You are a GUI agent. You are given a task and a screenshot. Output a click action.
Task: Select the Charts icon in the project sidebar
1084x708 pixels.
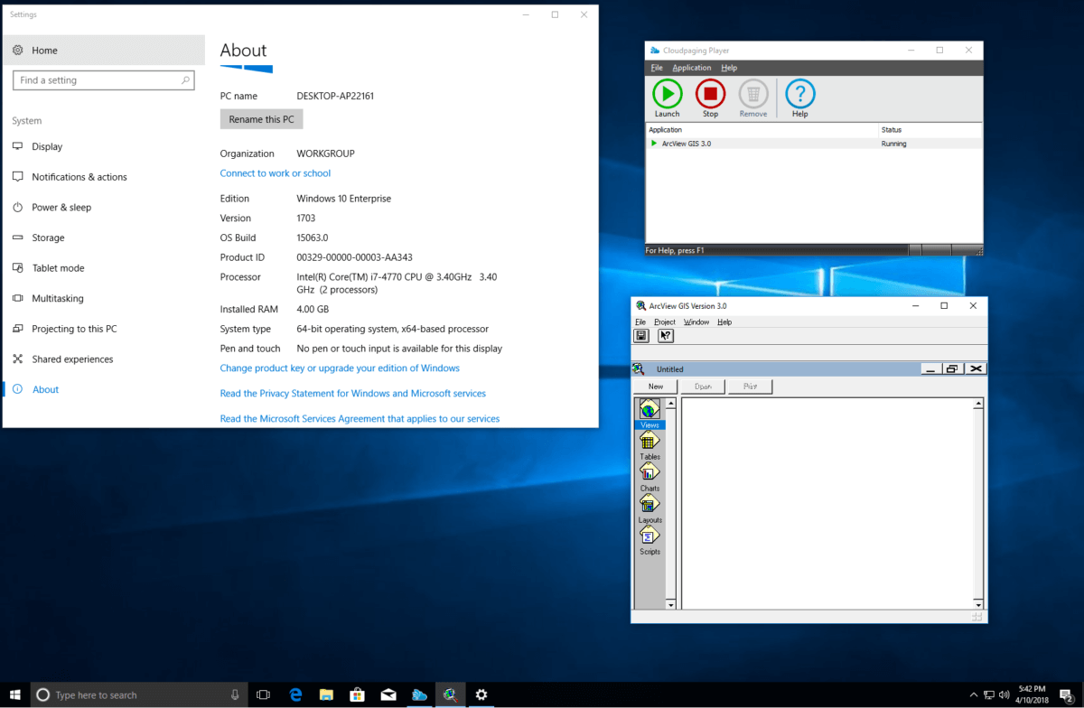click(649, 472)
